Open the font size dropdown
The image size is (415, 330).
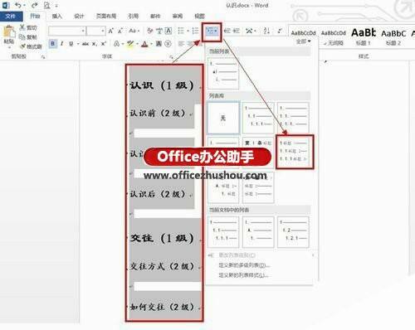(x=103, y=31)
